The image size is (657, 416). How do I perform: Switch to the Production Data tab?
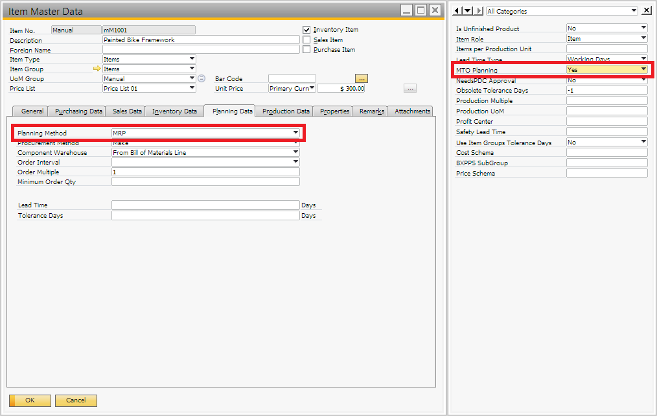click(x=284, y=111)
